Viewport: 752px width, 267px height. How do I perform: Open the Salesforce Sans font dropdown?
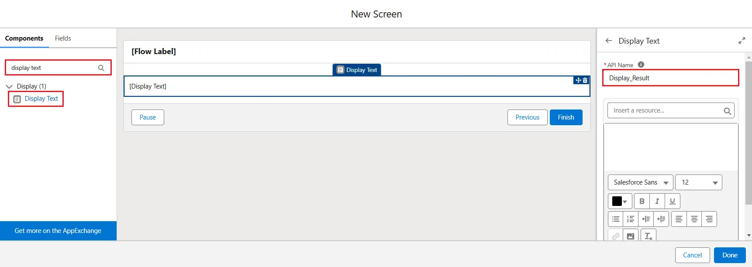click(640, 182)
